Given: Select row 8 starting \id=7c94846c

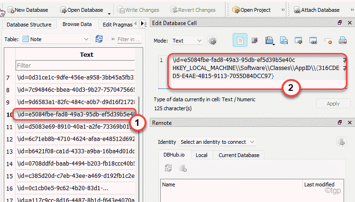Looking at the screenshot, I should (x=75, y=90).
